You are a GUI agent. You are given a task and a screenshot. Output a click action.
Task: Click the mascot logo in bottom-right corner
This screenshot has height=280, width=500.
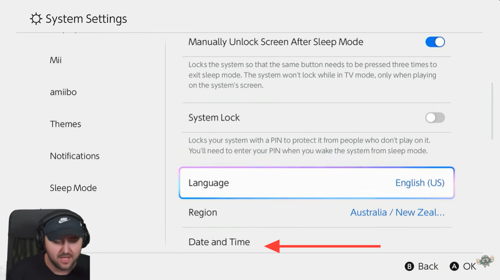(x=485, y=261)
